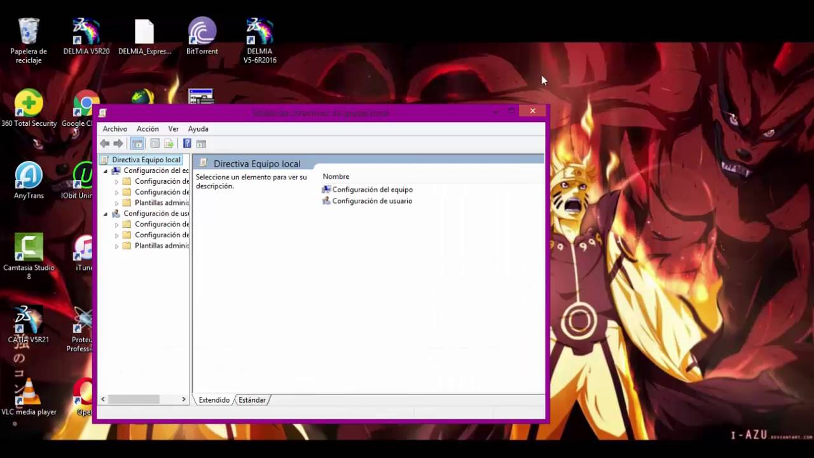Screen dimensions: 814x458
Task: Click the scroll icon in the Directiva Equipo local header
Action: coord(203,163)
